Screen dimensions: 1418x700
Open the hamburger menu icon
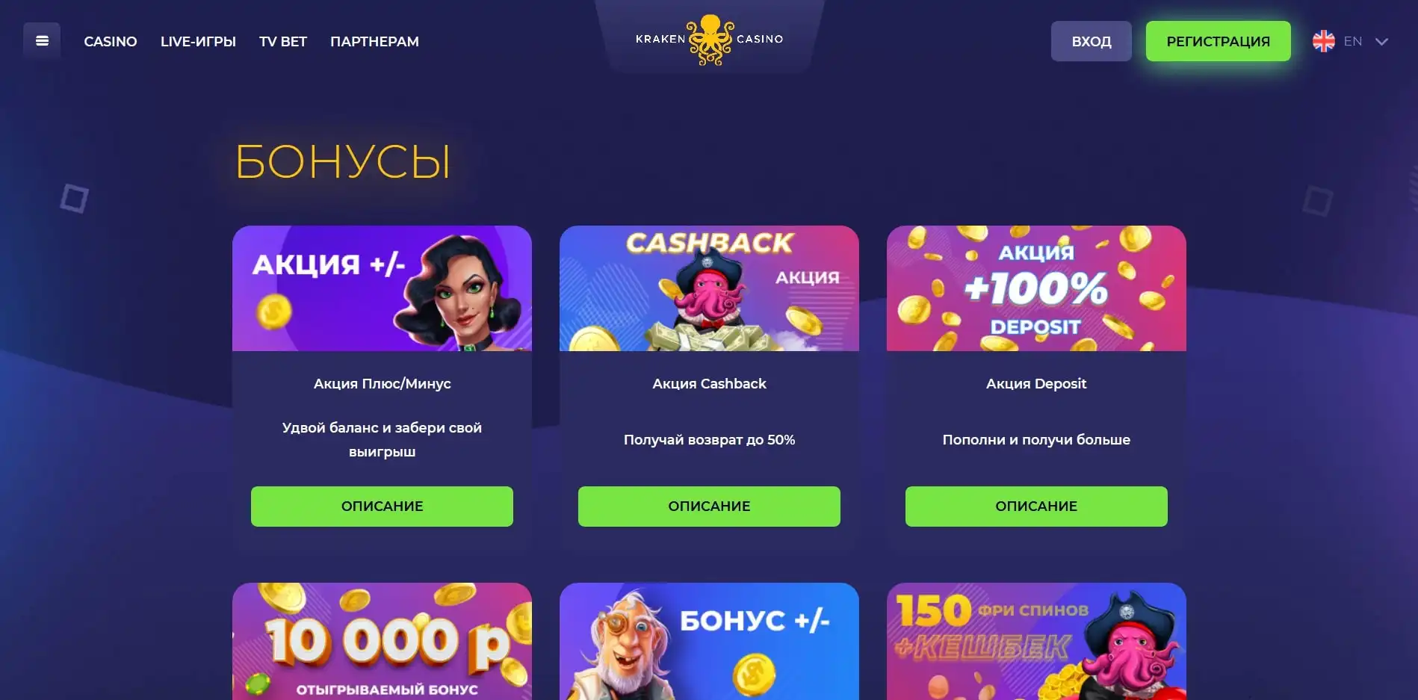(42, 41)
